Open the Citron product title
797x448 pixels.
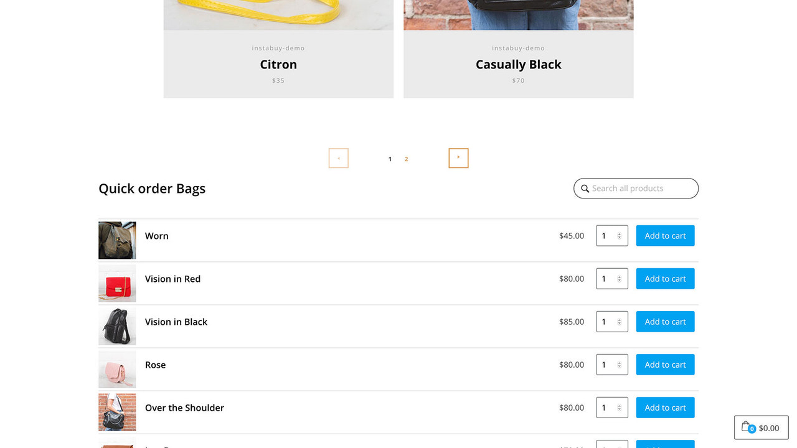point(278,64)
